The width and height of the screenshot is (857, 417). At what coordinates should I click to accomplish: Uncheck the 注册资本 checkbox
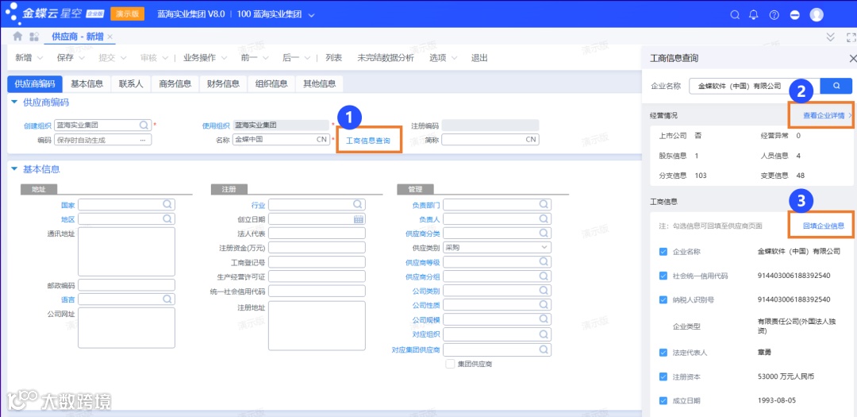(663, 376)
